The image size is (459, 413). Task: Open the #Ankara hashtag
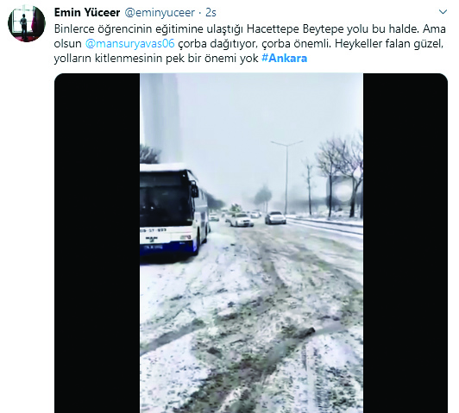pyautogui.click(x=284, y=59)
